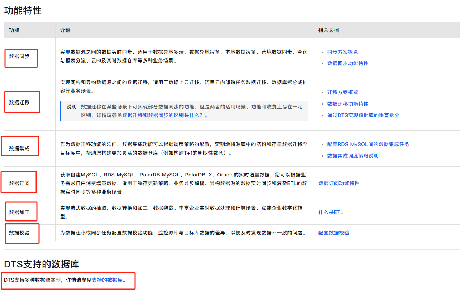This screenshot has height=296, width=460.
Task: Click the 数据校验 description text
Action: (184, 233)
